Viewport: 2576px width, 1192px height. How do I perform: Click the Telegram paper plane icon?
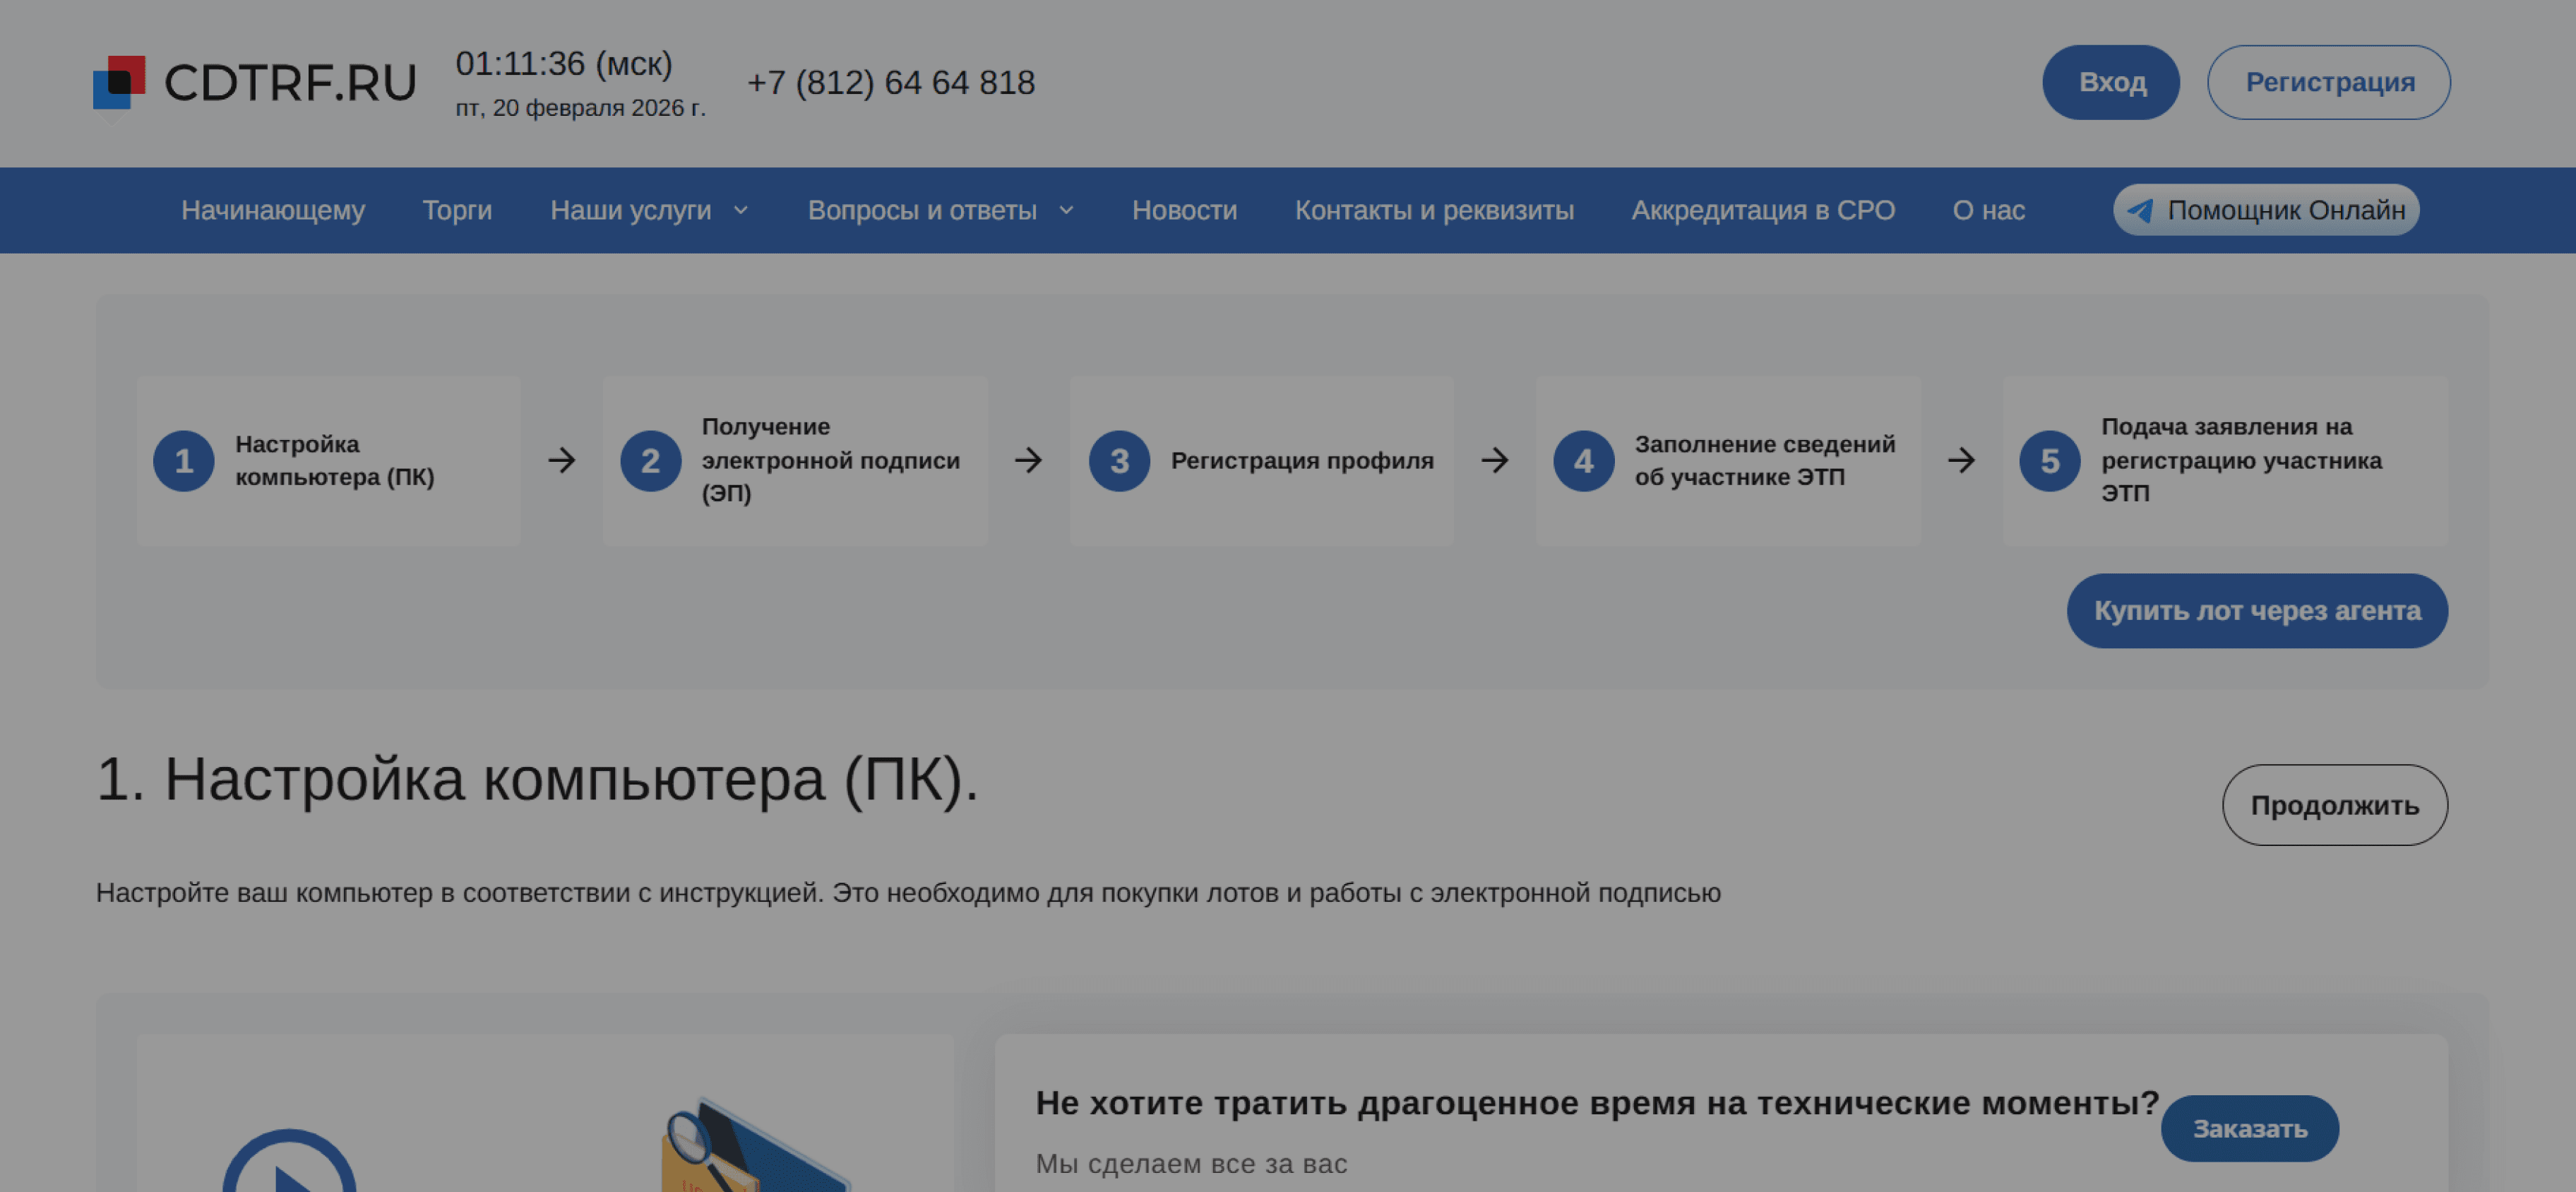[x=2139, y=211]
